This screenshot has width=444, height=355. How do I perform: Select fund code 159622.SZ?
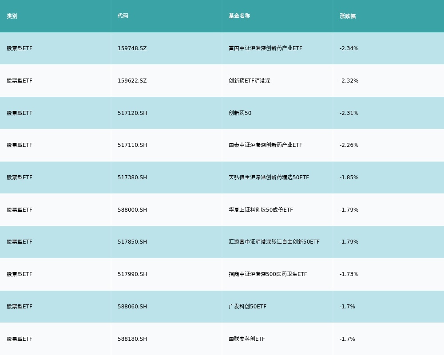[132, 81]
